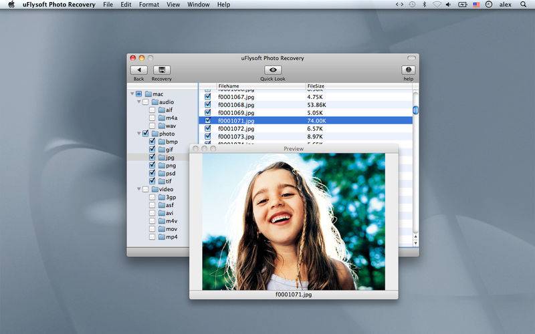Click the help question mark icon

(x=409, y=70)
